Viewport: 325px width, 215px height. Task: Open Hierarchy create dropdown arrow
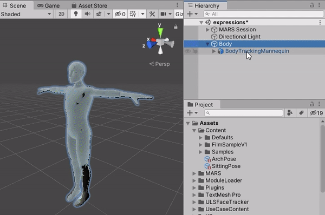(196, 14)
